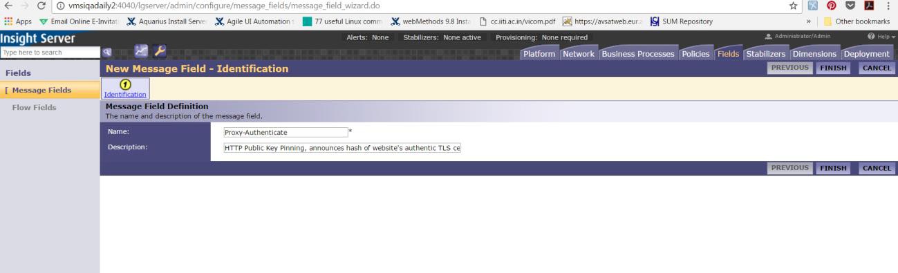Viewport: 898px width, 273px height.
Task: Click the bottom CANCEL button
Action: coord(877,168)
